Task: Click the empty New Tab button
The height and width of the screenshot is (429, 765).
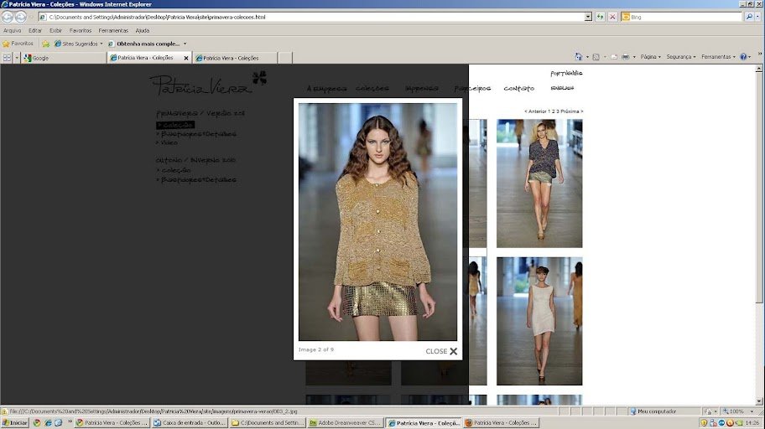Action: 285,58
